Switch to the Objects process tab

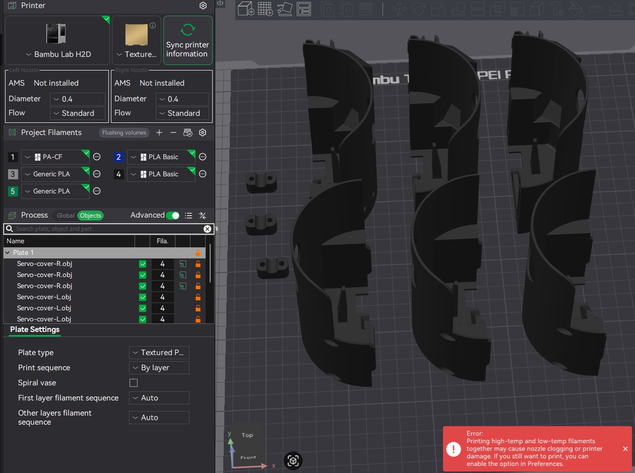point(91,216)
